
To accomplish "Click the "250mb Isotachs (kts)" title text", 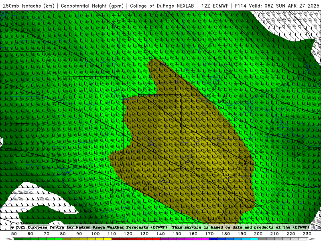I will 28,6.
